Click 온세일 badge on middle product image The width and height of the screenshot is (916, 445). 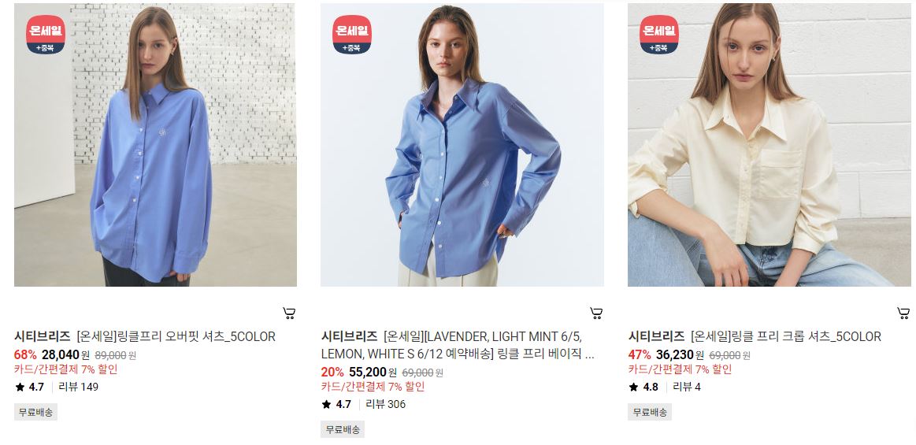point(352,35)
